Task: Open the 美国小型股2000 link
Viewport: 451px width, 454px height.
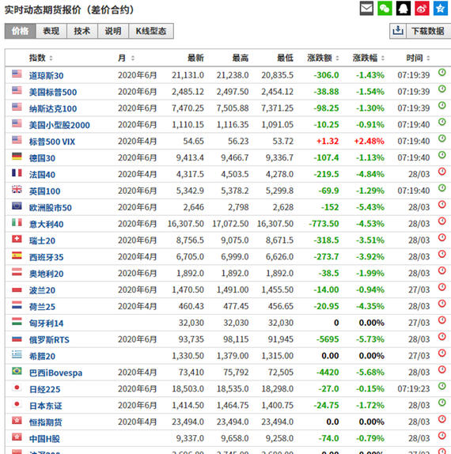Action: point(59,125)
